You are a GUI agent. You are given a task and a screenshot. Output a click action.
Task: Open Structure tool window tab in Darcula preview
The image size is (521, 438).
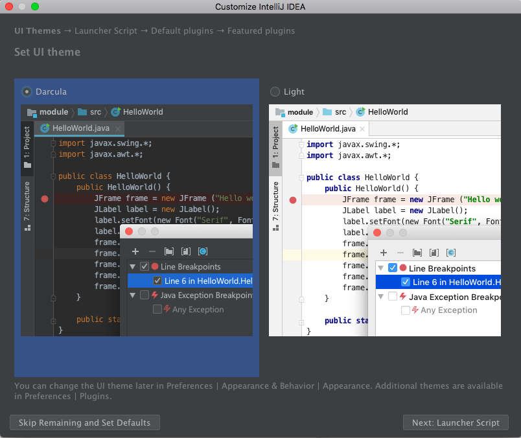click(27, 206)
